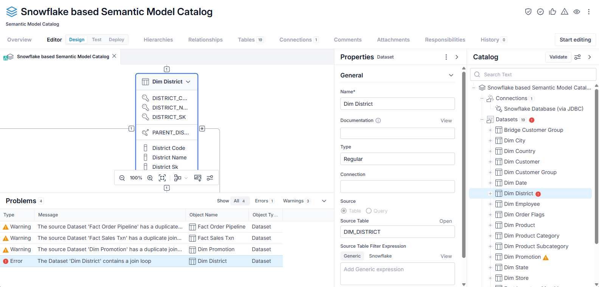Select the Table source radio button
Viewport: 599px width, 287px height.
(344, 211)
